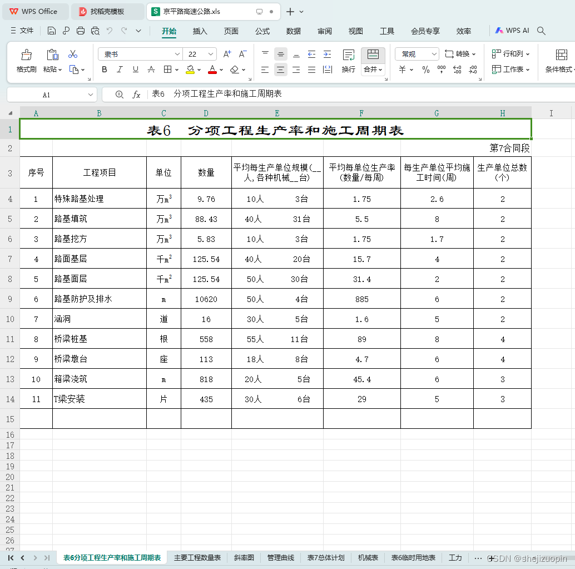This screenshot has height=569, width=575.
Task: Open the number format dropdown
Action: coord(434,54)
